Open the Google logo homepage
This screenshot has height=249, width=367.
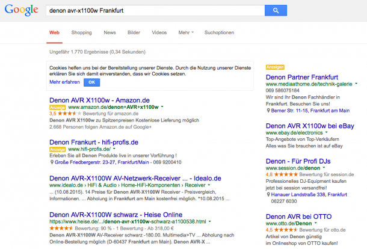21,10
